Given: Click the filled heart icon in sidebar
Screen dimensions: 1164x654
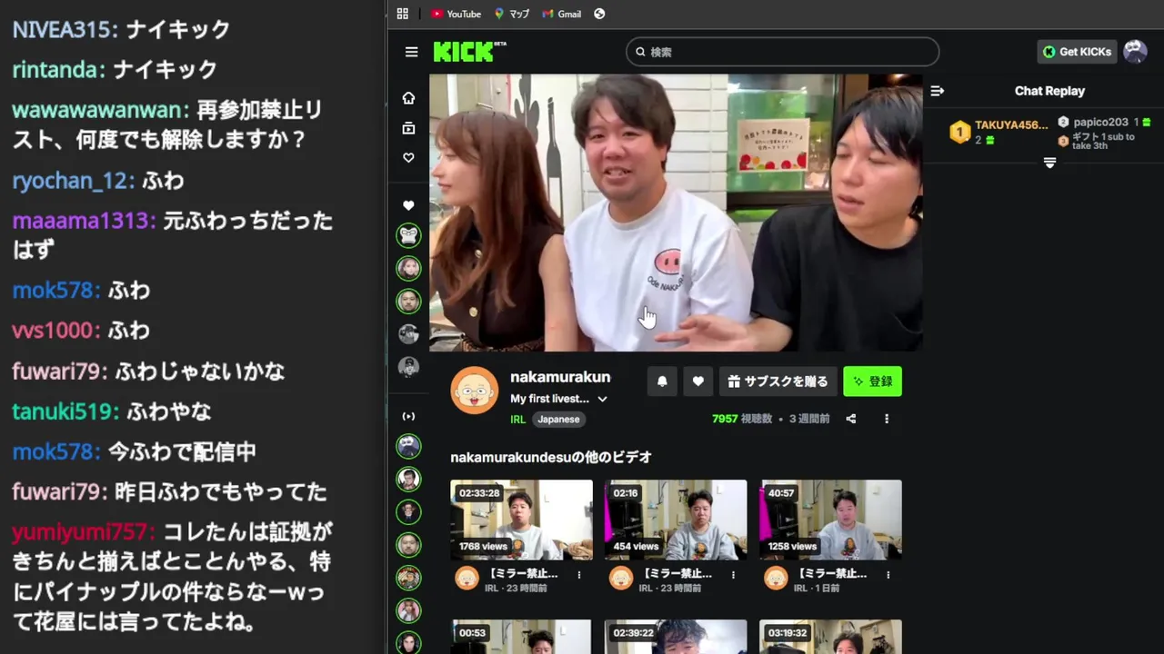Looking at the screenshot, I should click(x=408, y=206).
